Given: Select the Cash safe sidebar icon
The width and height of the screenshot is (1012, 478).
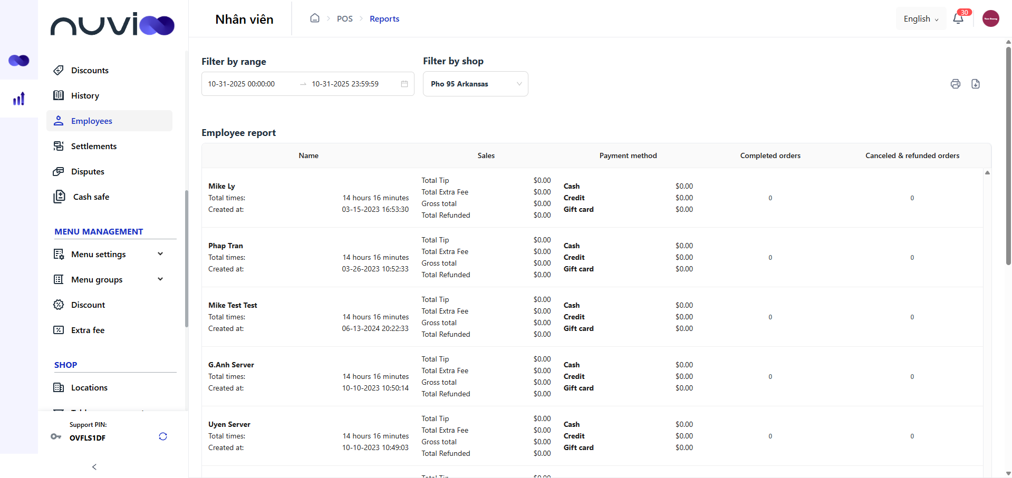Looking at the screenshot, I should pyautogui.click(x=59, y=197).
